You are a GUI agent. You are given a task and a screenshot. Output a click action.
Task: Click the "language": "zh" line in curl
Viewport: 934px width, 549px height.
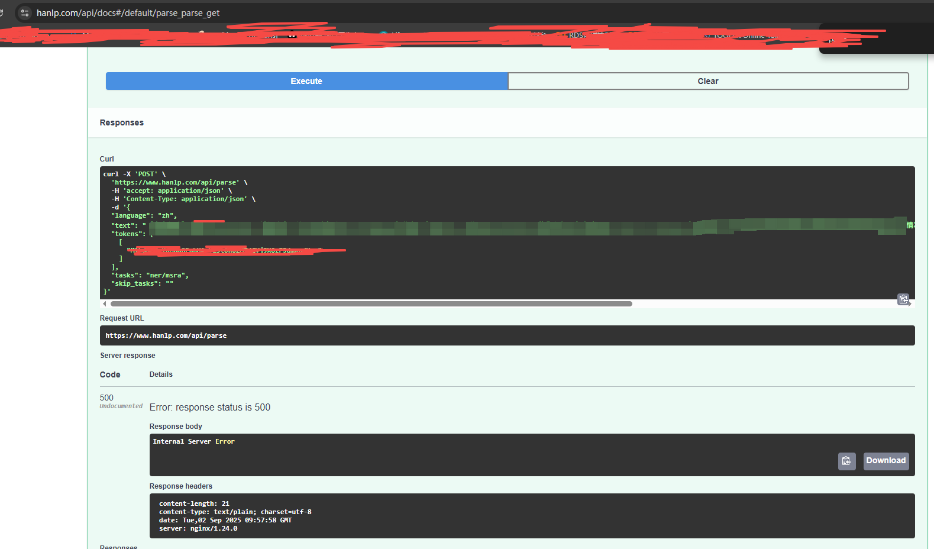(144, 215)
